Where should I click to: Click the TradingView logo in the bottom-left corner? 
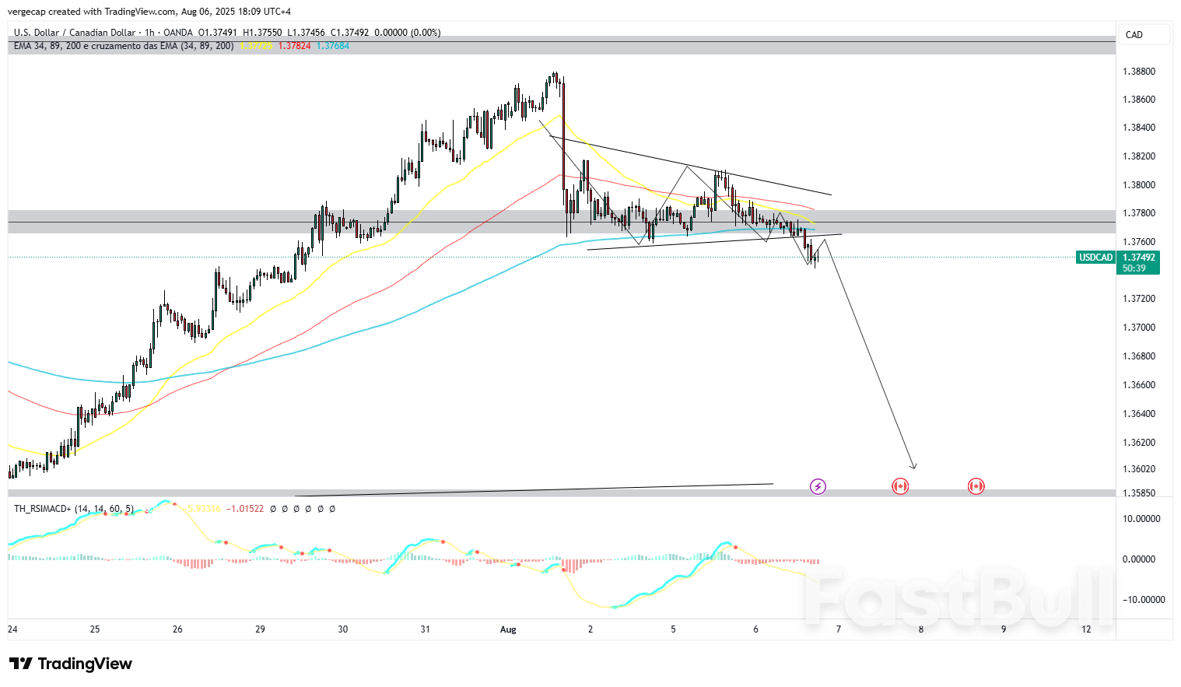(x=70, y=664)
